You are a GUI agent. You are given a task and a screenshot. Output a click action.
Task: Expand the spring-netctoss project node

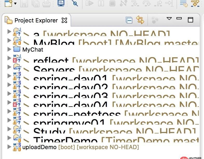tap(9, 112)
